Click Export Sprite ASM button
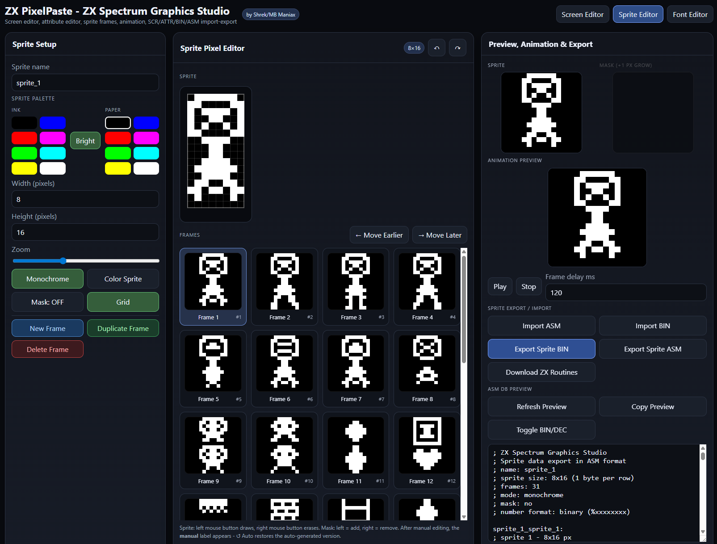The image size is (717, 544). click(x=652, y=349)
